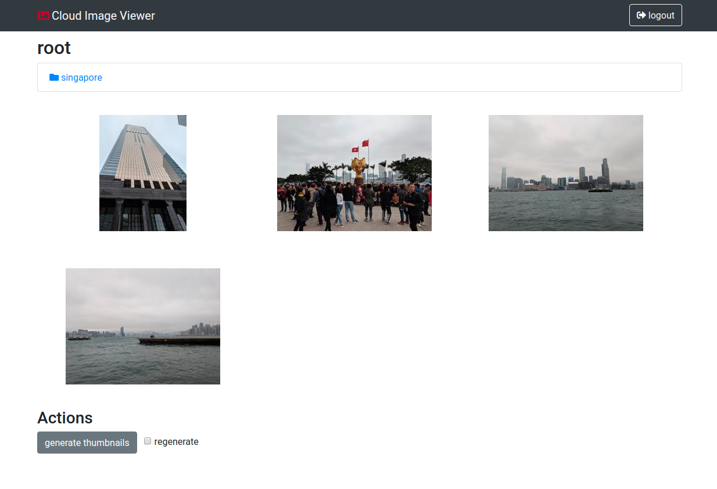Viewport: 717px width, 489px height.
Task: Click the exit arrow icon inside the logout button
Action: pyautogui.click(x=640, y=15)
